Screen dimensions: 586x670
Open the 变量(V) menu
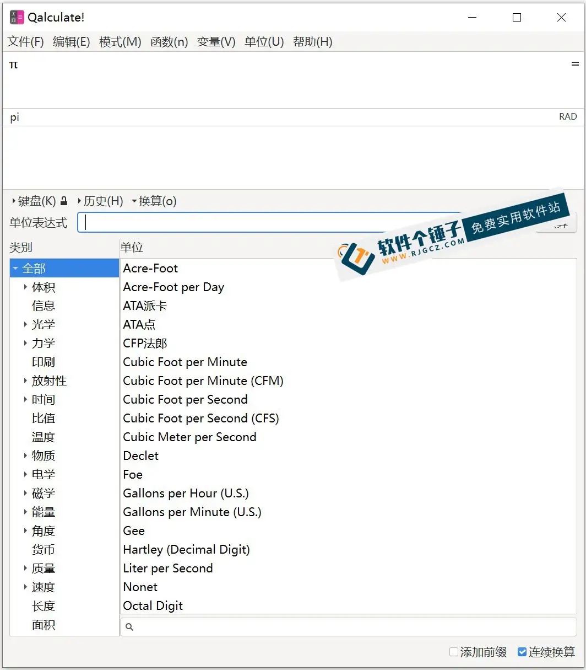216,42
